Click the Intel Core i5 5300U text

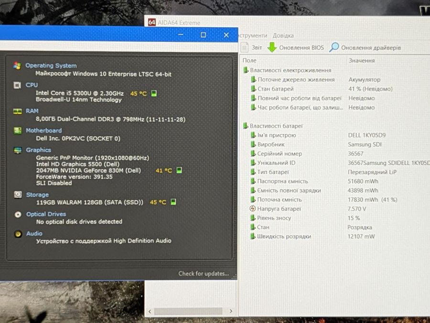80,93
